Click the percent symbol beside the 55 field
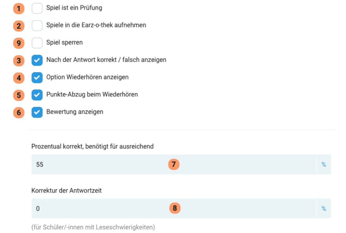 point(324,164)
